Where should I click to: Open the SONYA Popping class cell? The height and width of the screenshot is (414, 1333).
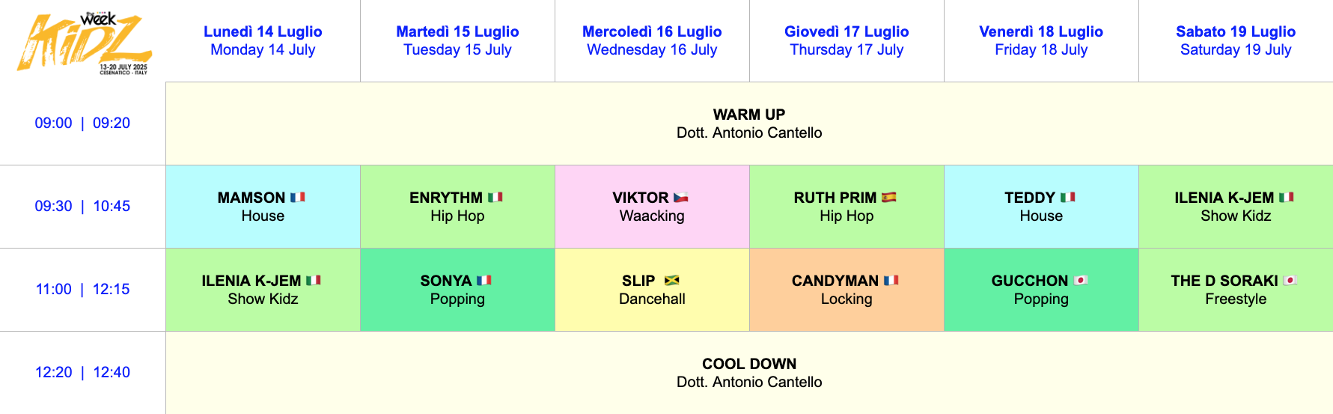click(x=457, y=290)
